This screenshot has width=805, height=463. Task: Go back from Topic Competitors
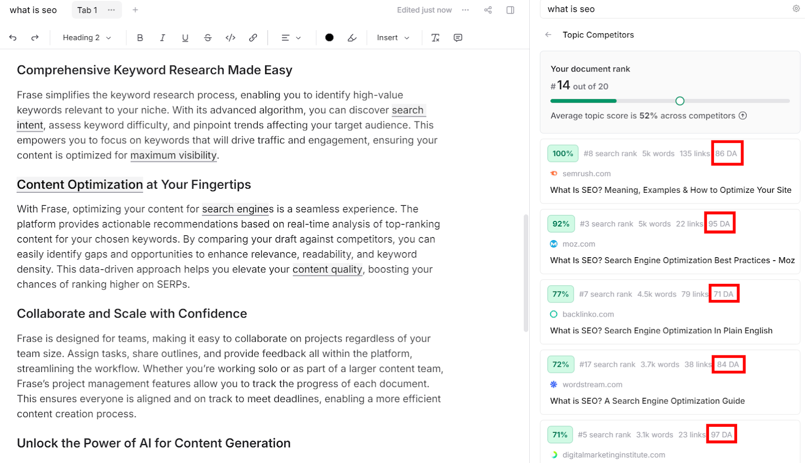click(548, 35)
